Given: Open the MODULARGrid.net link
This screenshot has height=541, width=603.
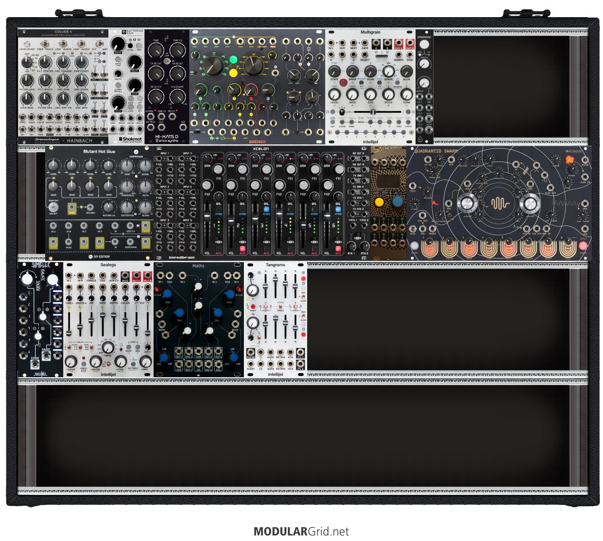Looking at the screenshot, I should [x=301, y=532].
